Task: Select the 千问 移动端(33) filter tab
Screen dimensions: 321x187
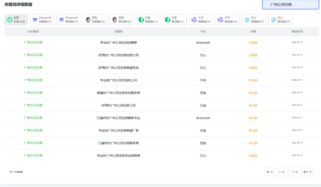Action: (x=227, y=20)
